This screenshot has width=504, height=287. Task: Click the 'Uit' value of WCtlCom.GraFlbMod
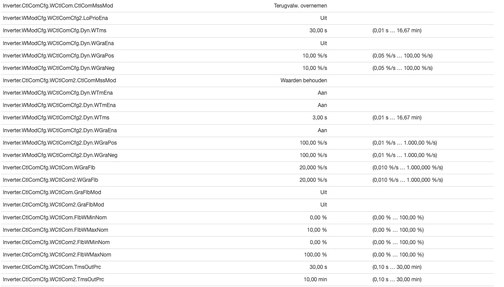click(323, 192)
